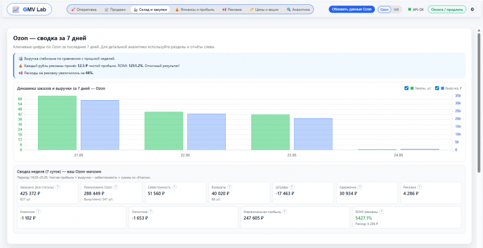Open the Продажи tab
This screenshot has width=483, height=248.
115,10
